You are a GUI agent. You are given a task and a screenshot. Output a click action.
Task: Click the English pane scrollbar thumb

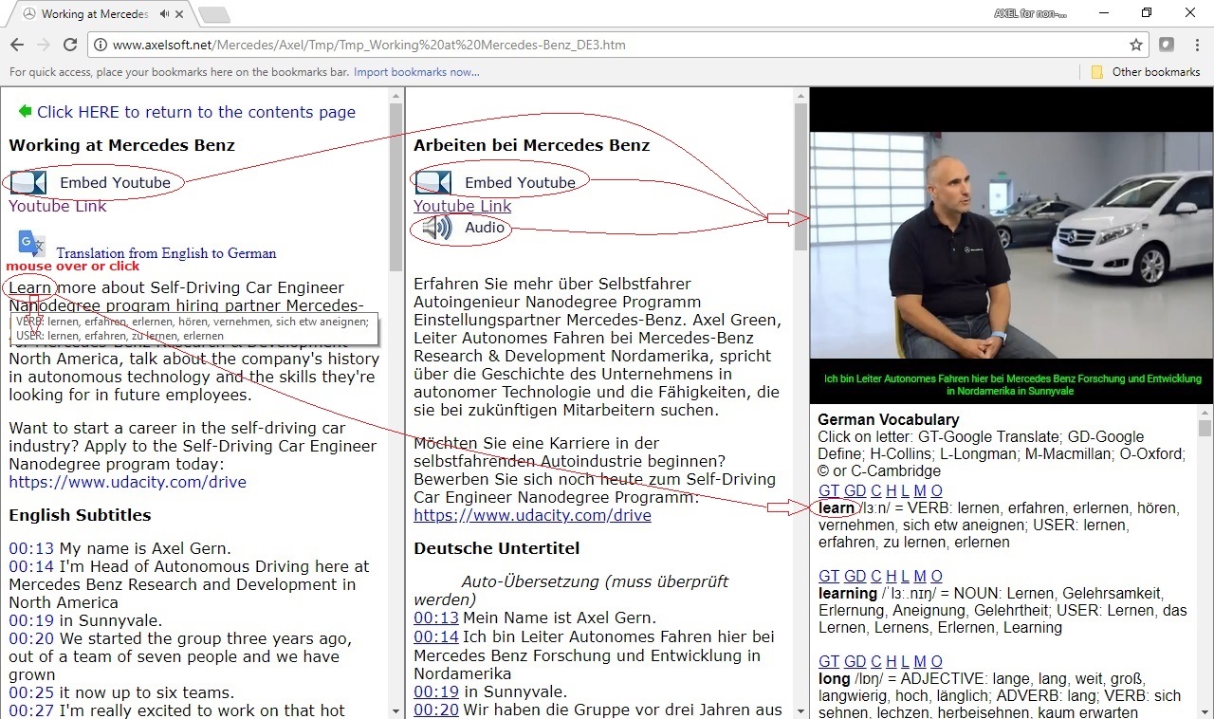click(396, 187)
